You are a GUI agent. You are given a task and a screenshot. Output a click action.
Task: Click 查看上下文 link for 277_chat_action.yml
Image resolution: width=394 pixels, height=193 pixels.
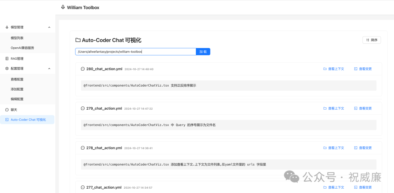(334, 187)
